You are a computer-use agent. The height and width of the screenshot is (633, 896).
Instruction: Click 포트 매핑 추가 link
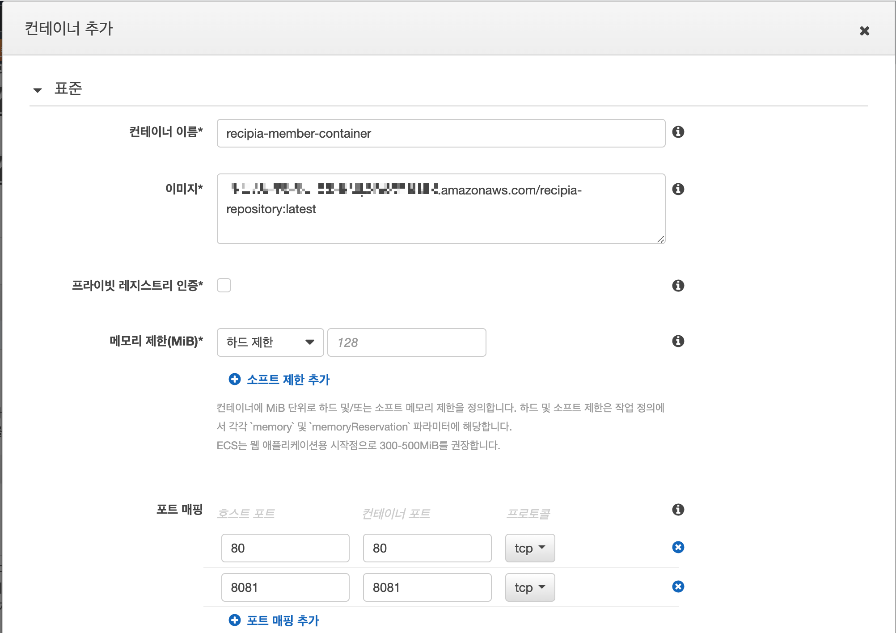[283, 620]
